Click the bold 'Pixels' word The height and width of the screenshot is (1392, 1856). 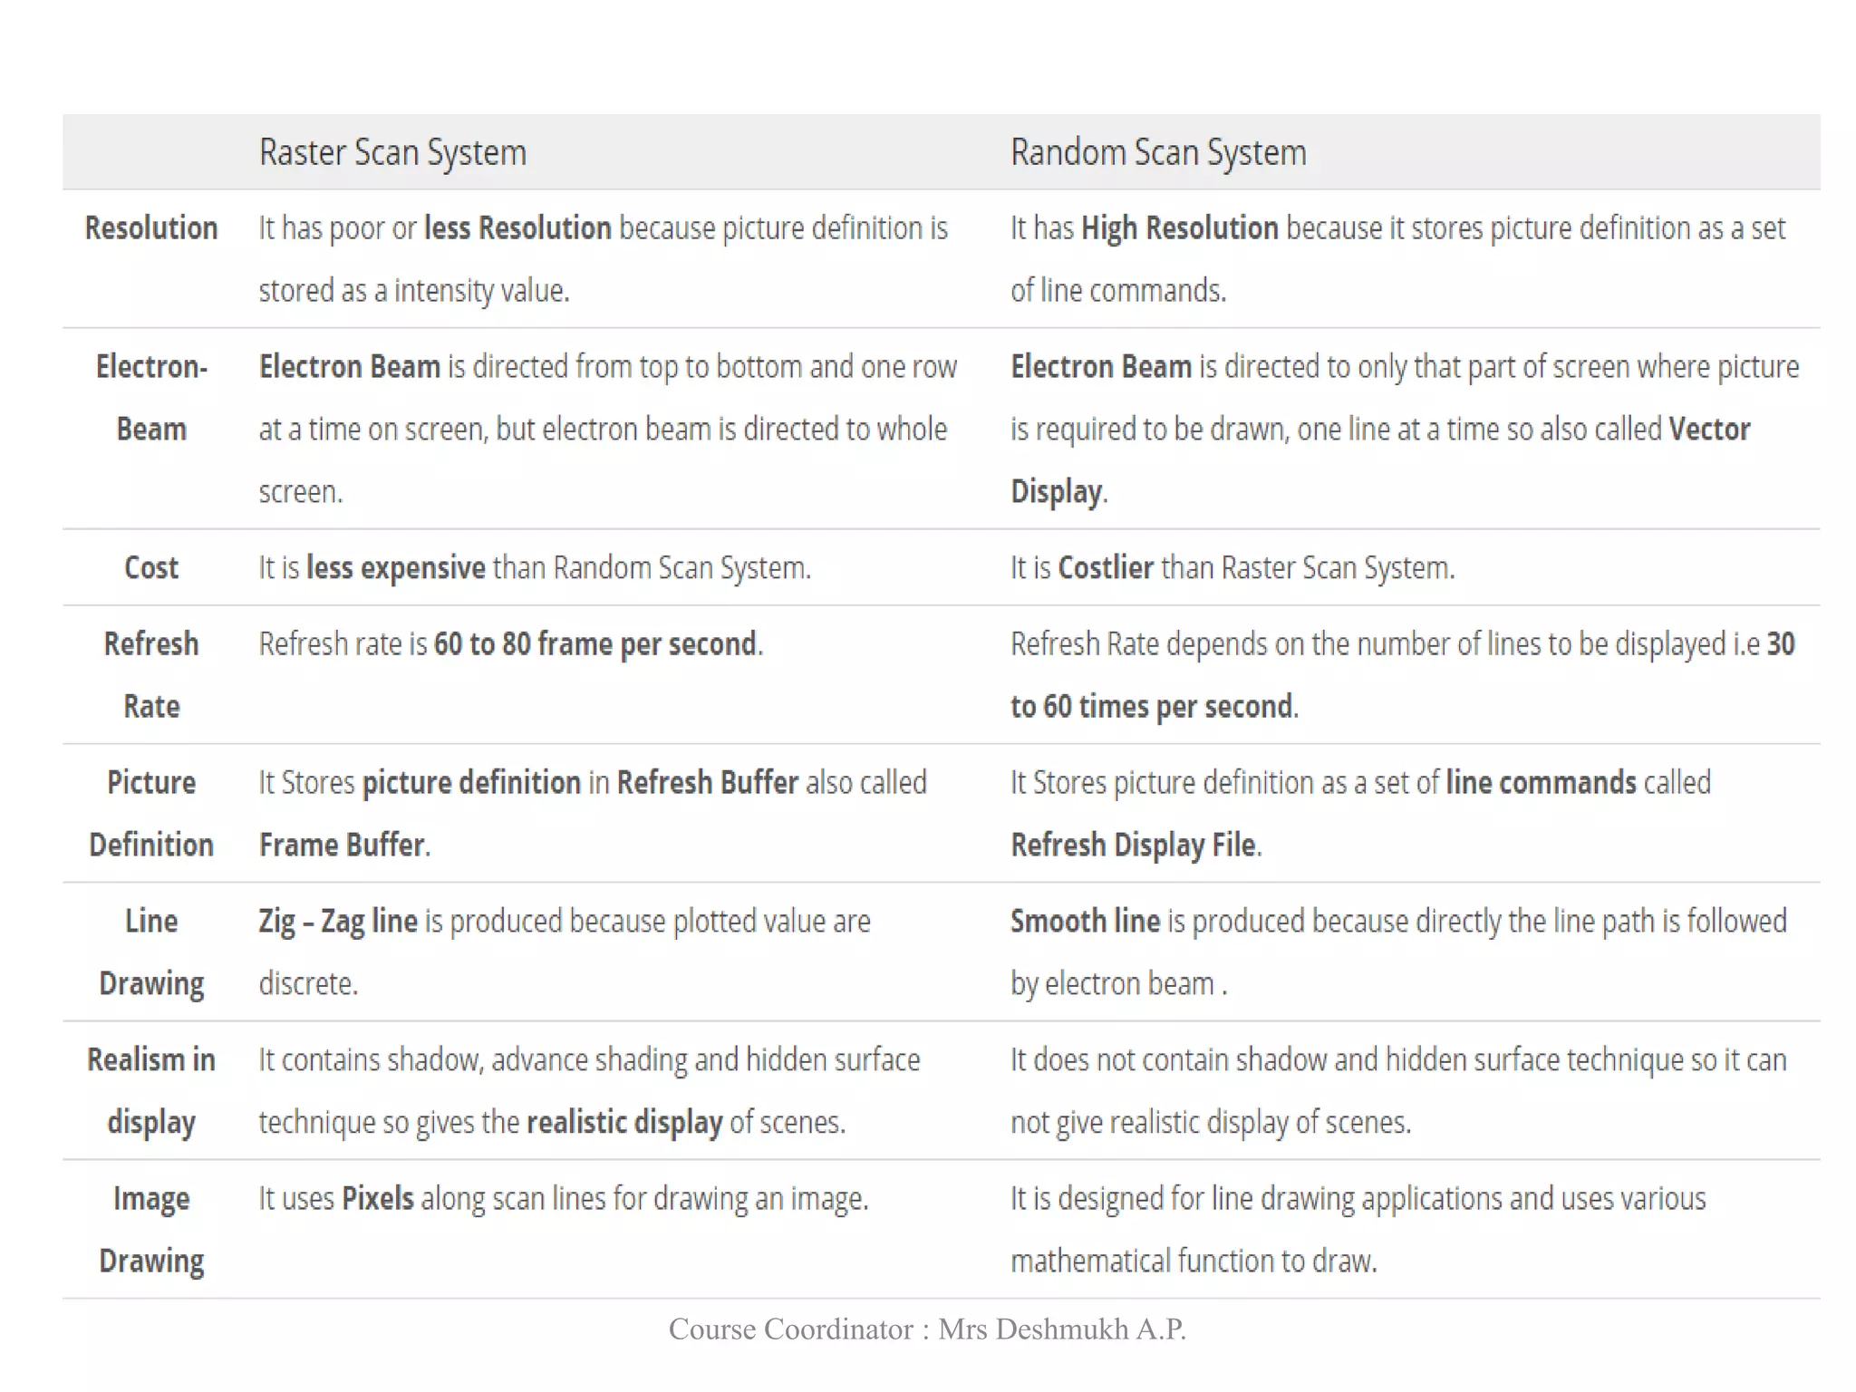[x=377, y=1198]
